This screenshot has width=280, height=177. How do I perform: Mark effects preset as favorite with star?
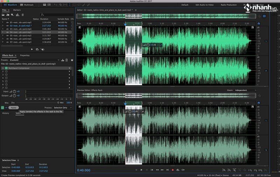[x=72, y=60]
